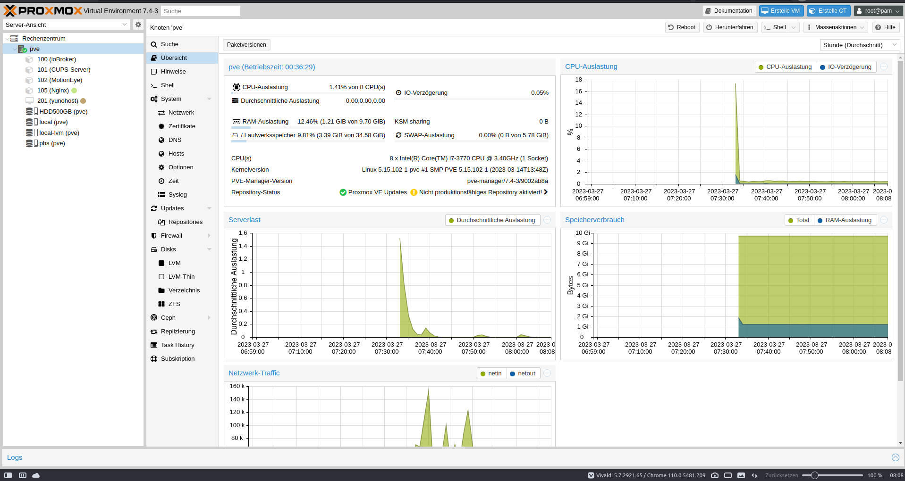Viewport: 905px width, 481px height.
Task: Click the Hilfe button
Action: click(886, 27)
